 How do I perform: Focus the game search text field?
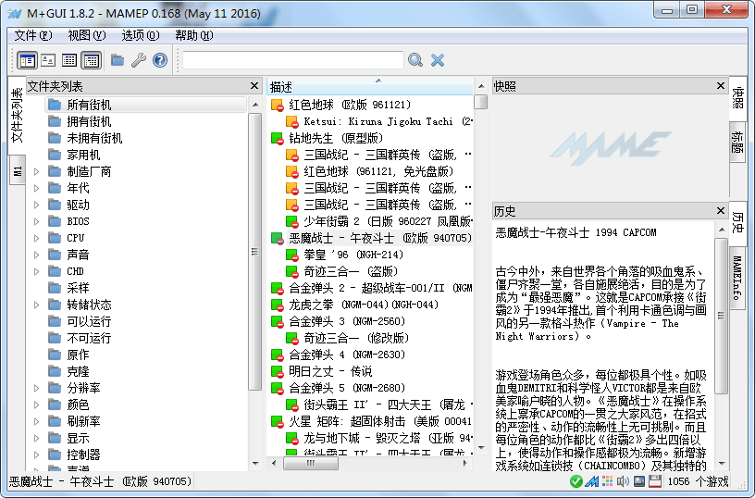(292, 60)
